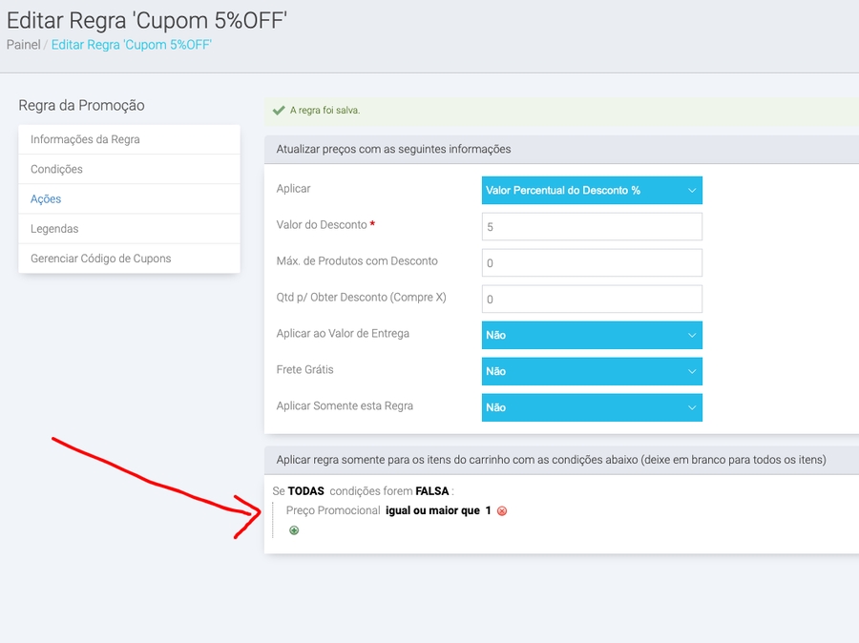
Task: Edit the 'igual ou maior que' operator
Action: (x=432, y=510)
